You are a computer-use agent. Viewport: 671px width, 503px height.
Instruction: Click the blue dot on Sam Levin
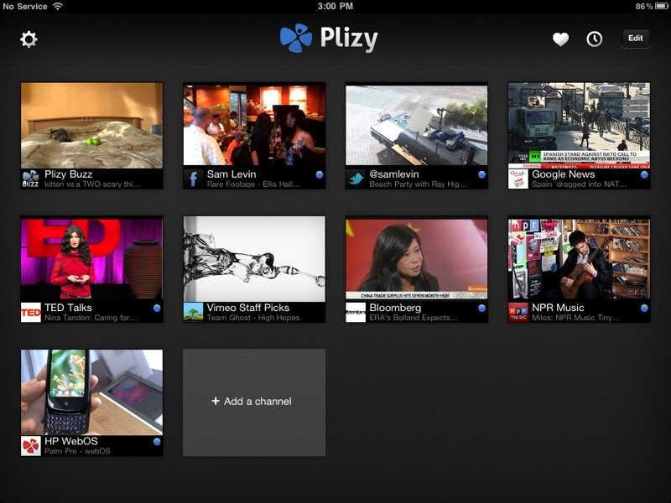tap(320, 174)
